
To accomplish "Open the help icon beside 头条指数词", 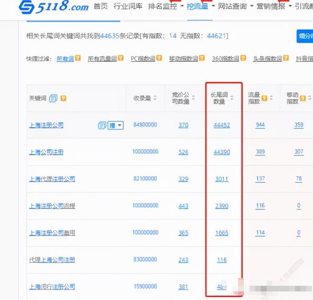I will [x=286, y=58].
